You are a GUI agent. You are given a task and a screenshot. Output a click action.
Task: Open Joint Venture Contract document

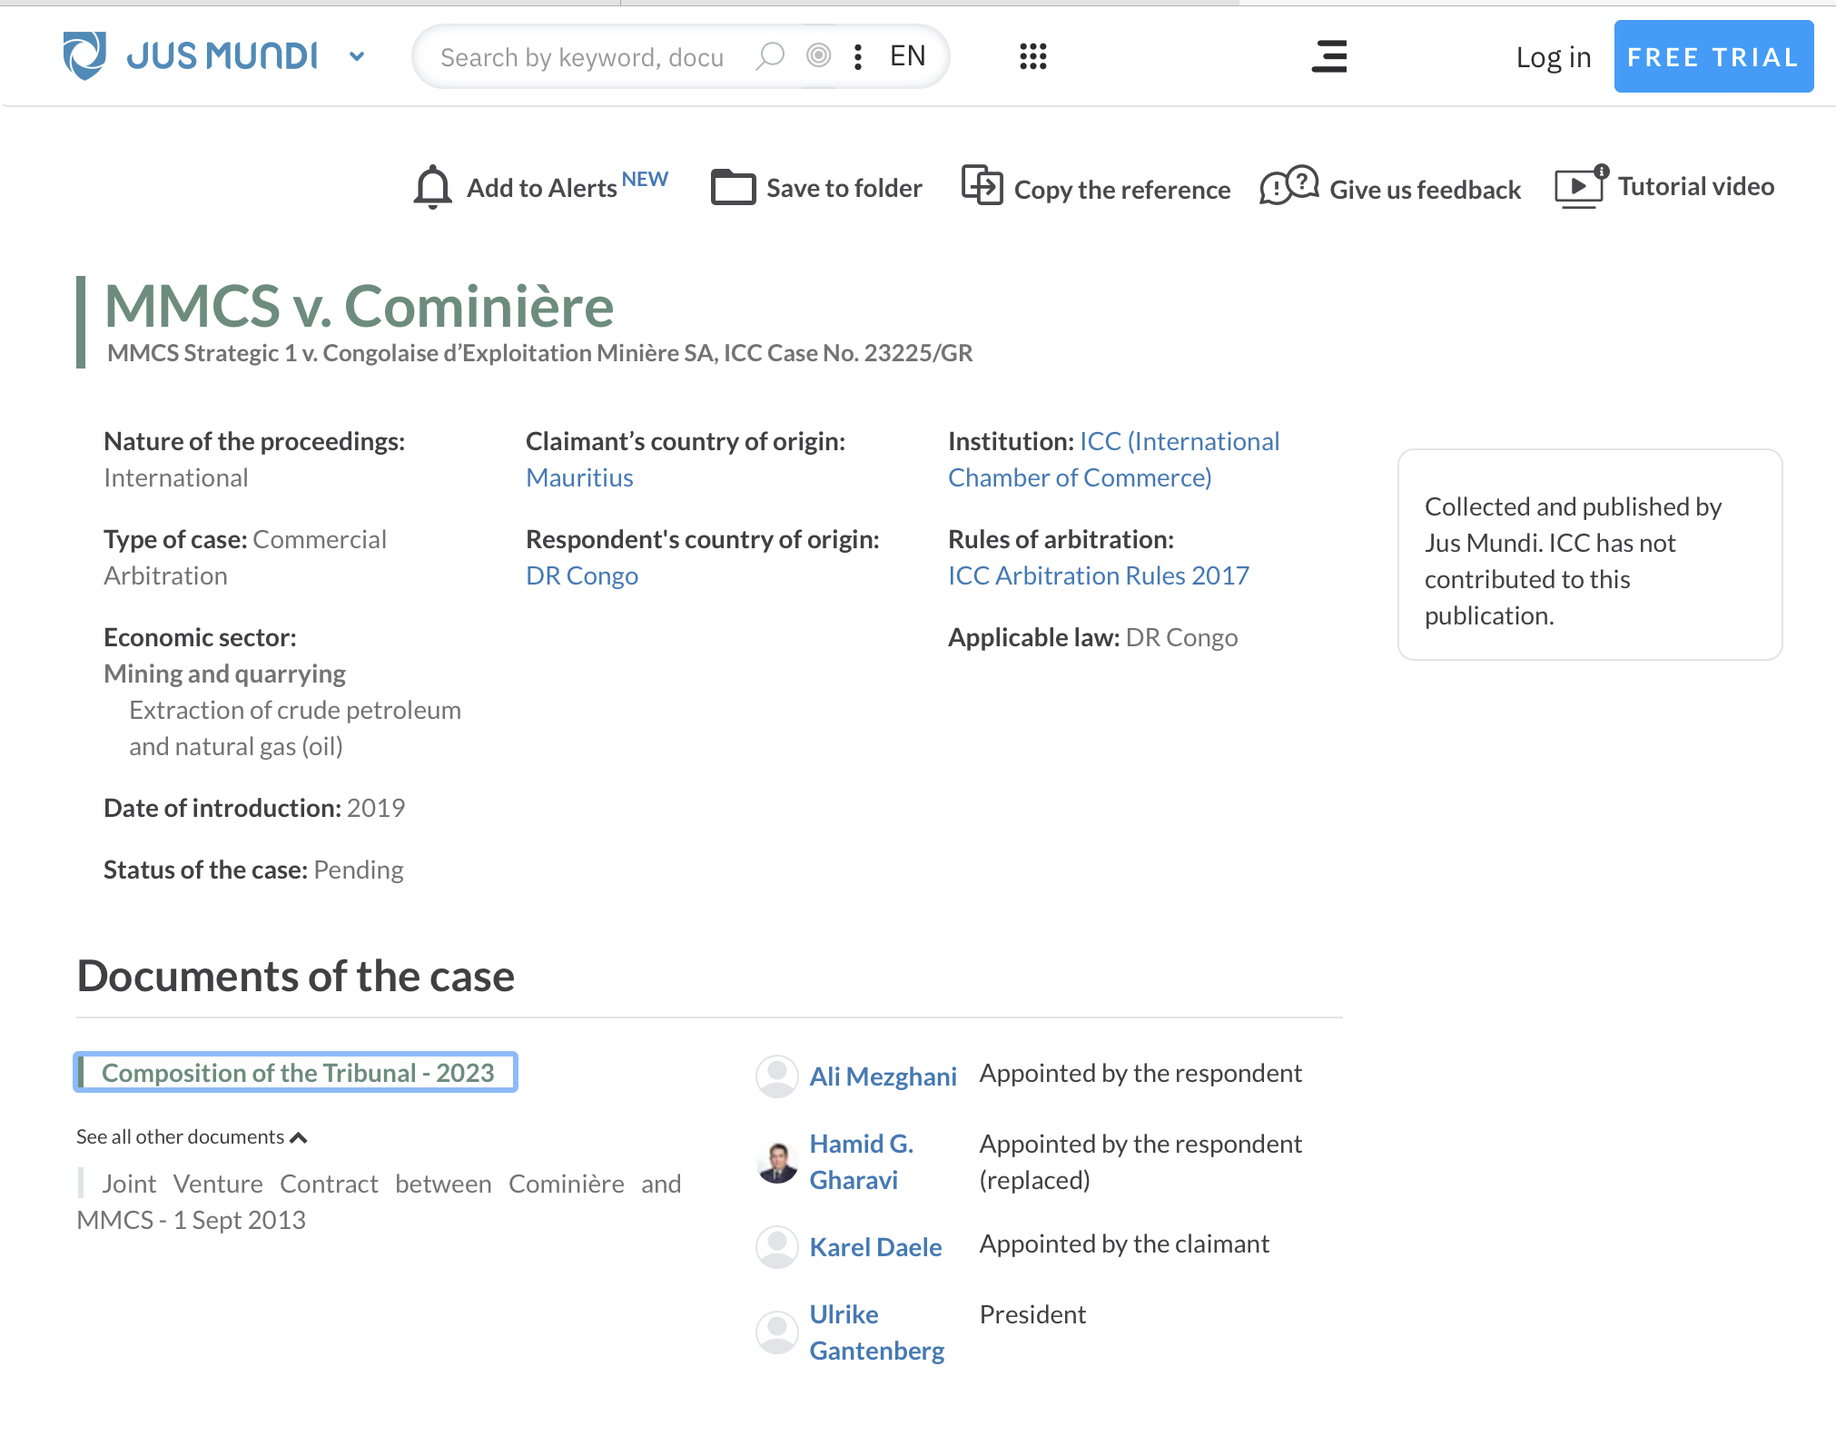click(379, 1202)
